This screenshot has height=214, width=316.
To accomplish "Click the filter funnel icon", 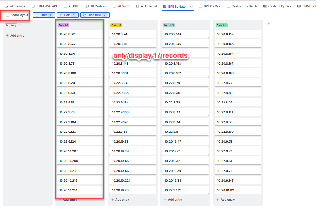I will (x=37, y=15).
